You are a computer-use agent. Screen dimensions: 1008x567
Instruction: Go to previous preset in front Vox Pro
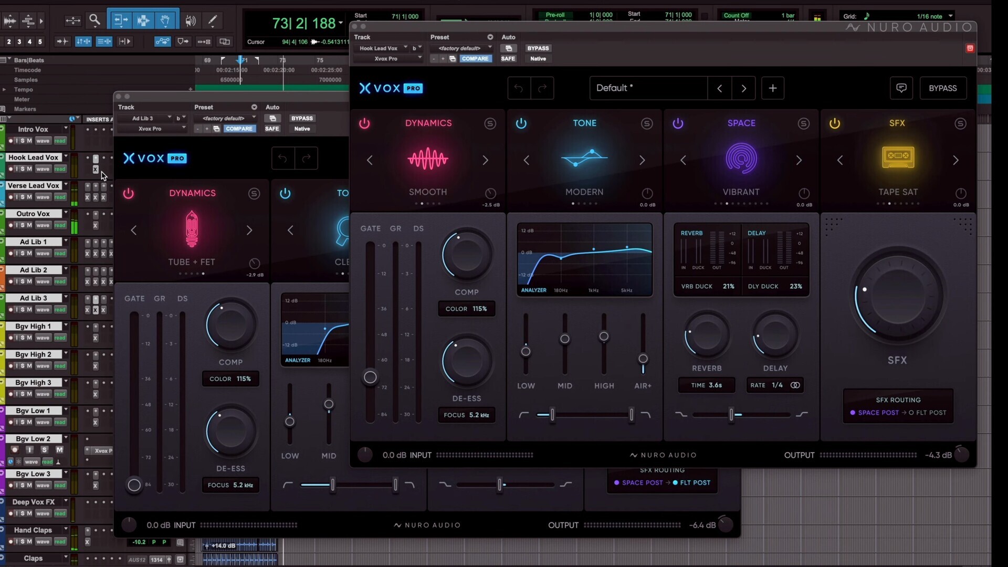point(720,88)
